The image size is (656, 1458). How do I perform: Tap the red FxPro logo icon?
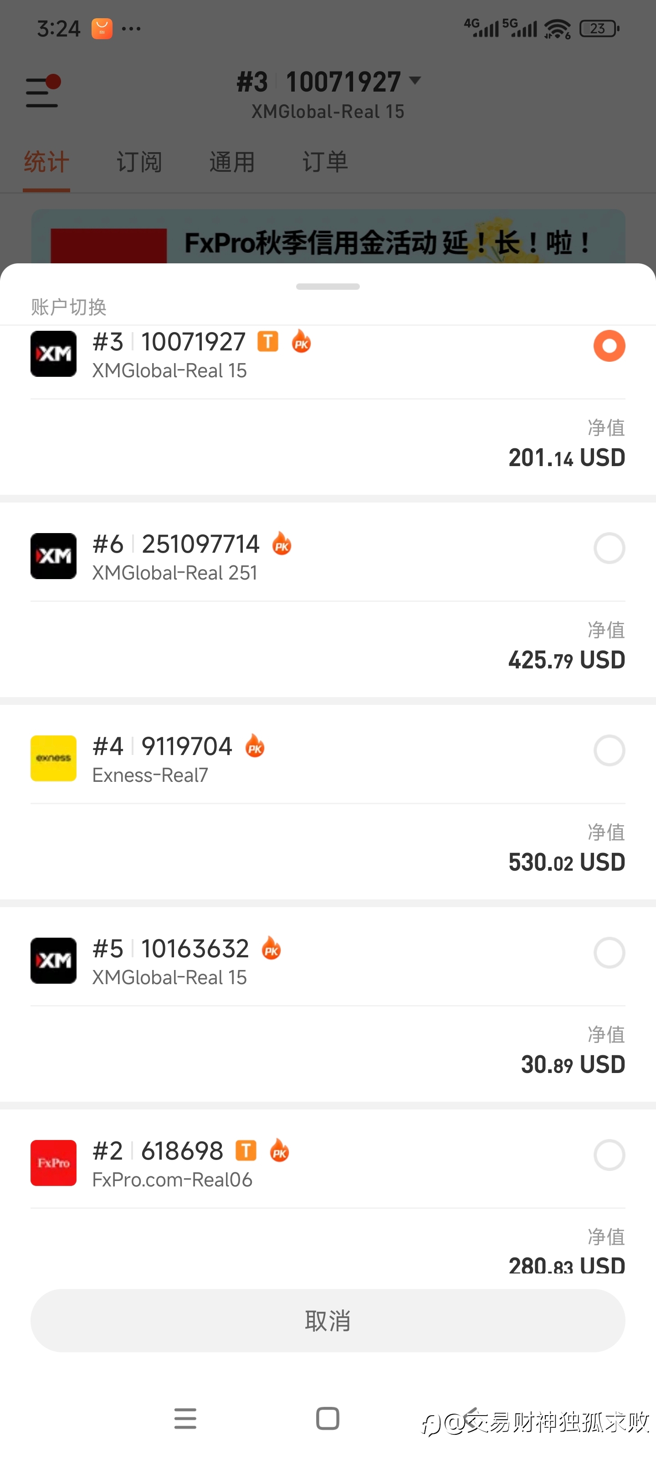pos(53,1163)
